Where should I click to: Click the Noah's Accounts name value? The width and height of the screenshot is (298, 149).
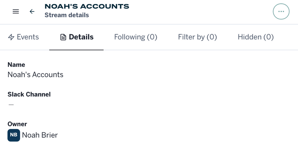(x=35, y=75)
